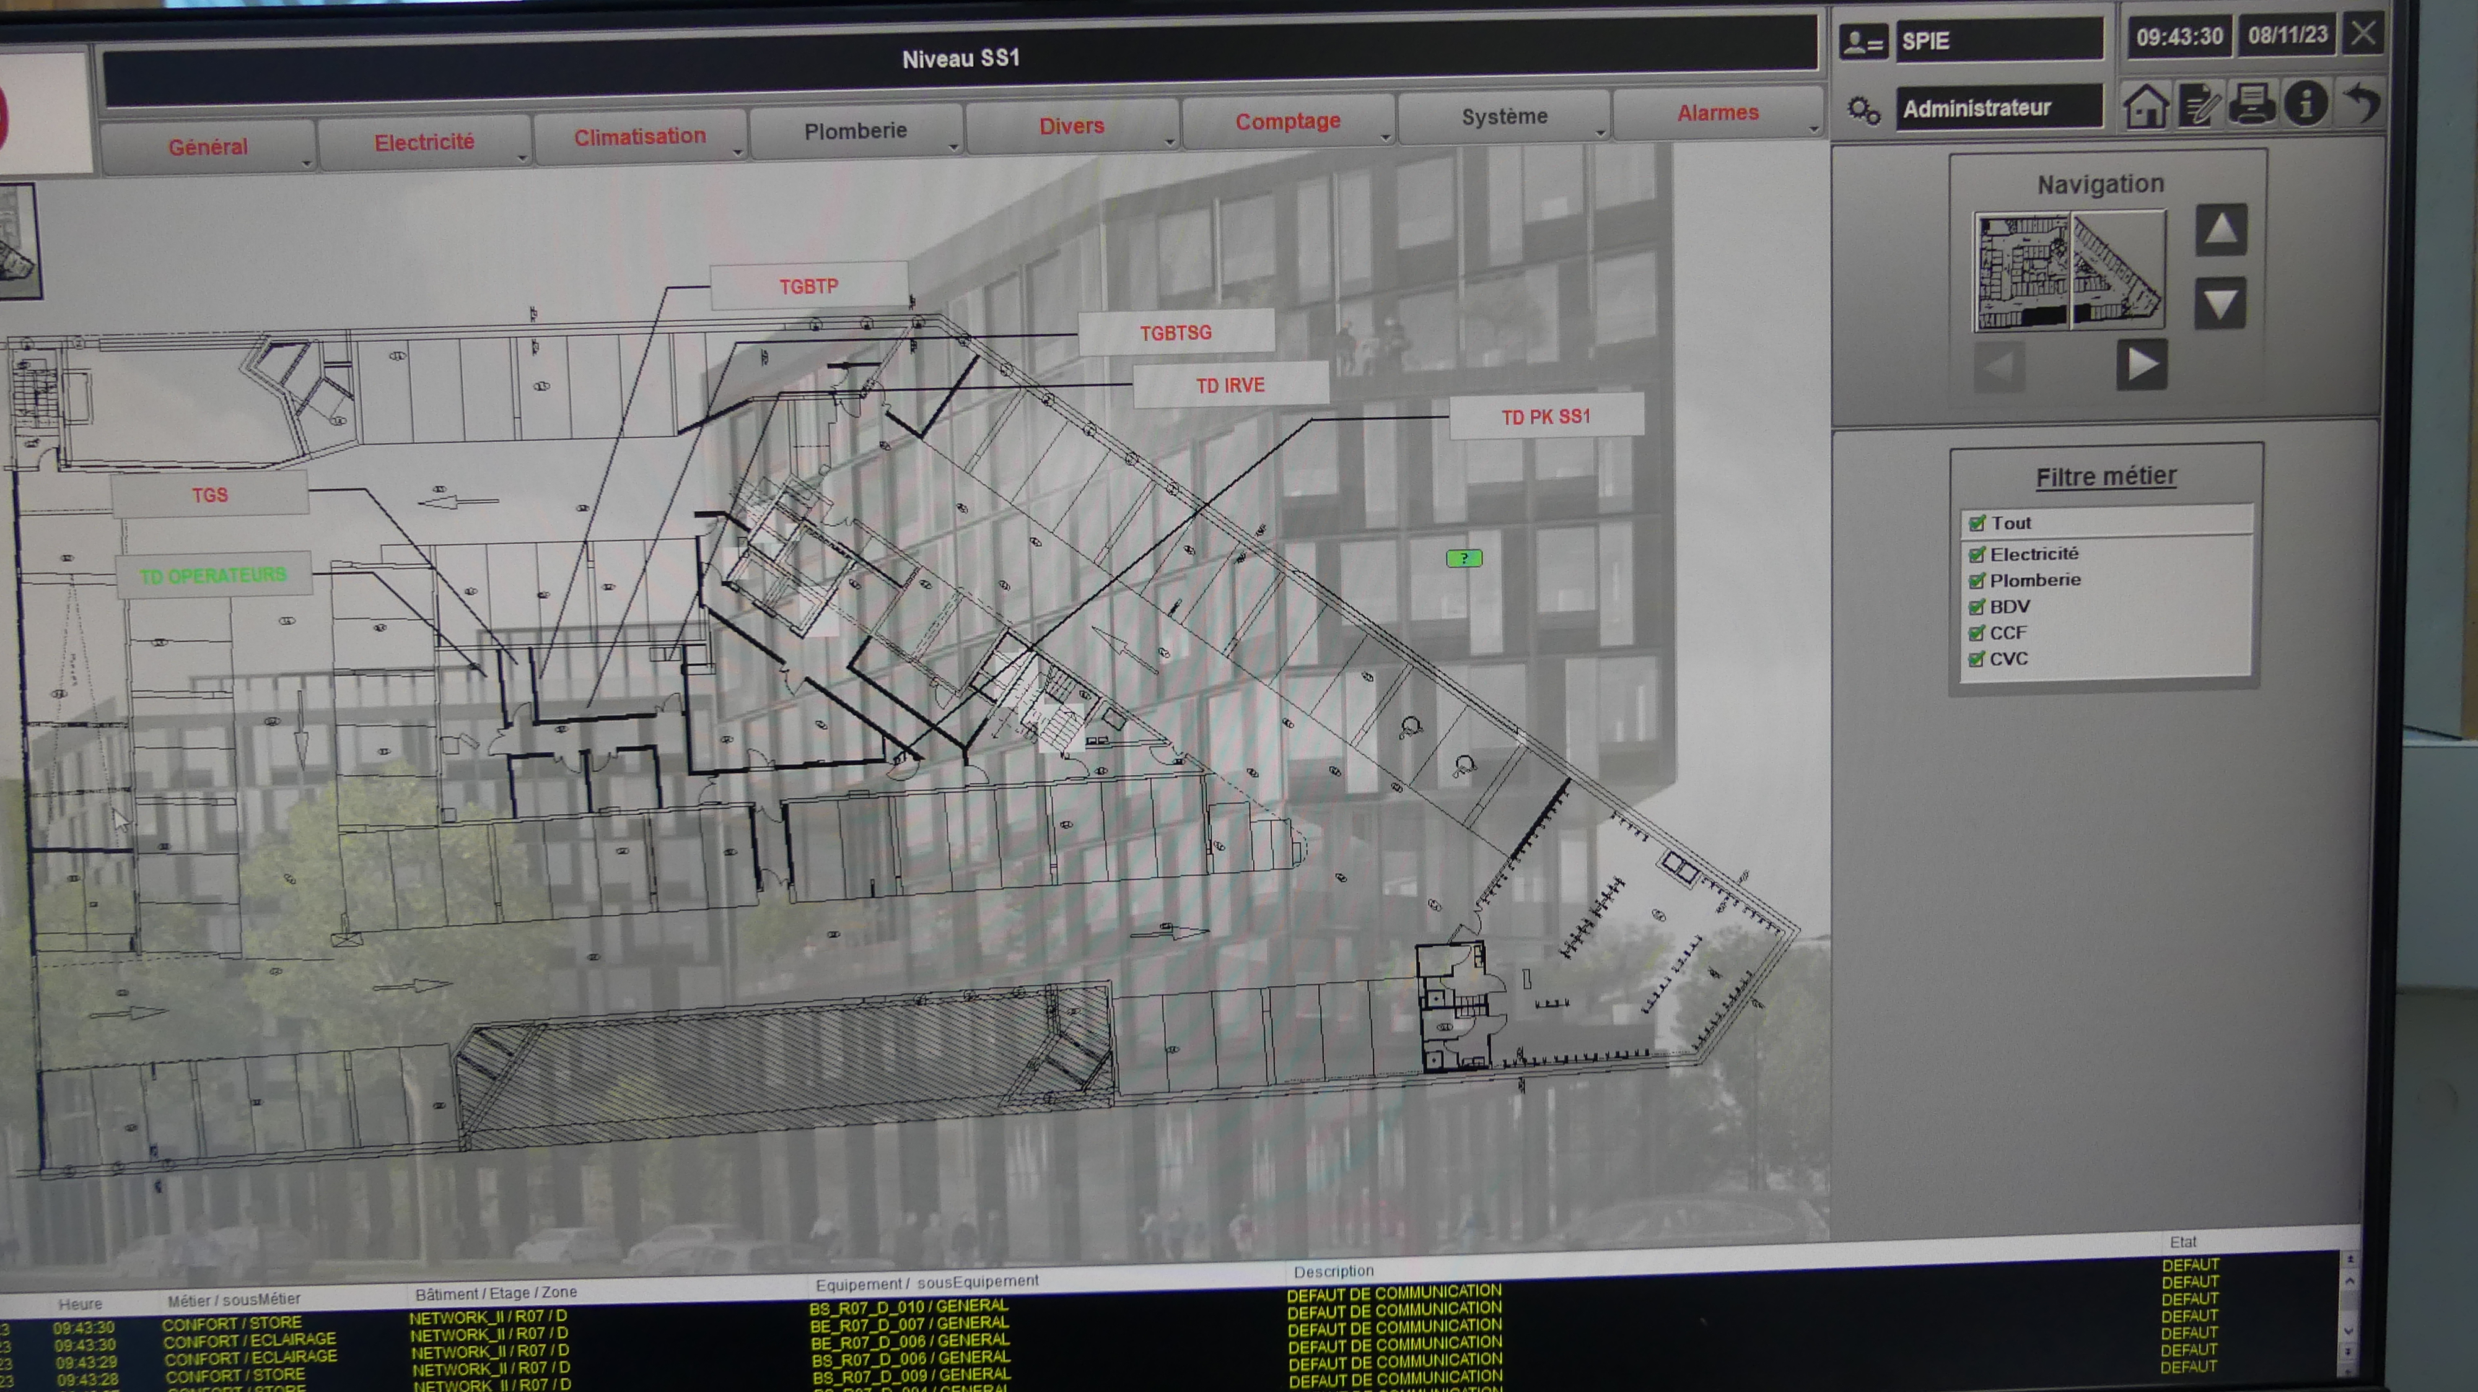Open the information icon
The width and height of the screenshot is (2478, 1392).
point(2306,103)
